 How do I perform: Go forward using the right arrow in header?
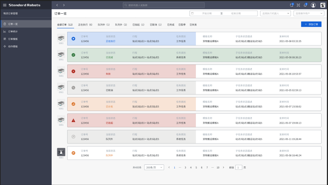point(64,5)
